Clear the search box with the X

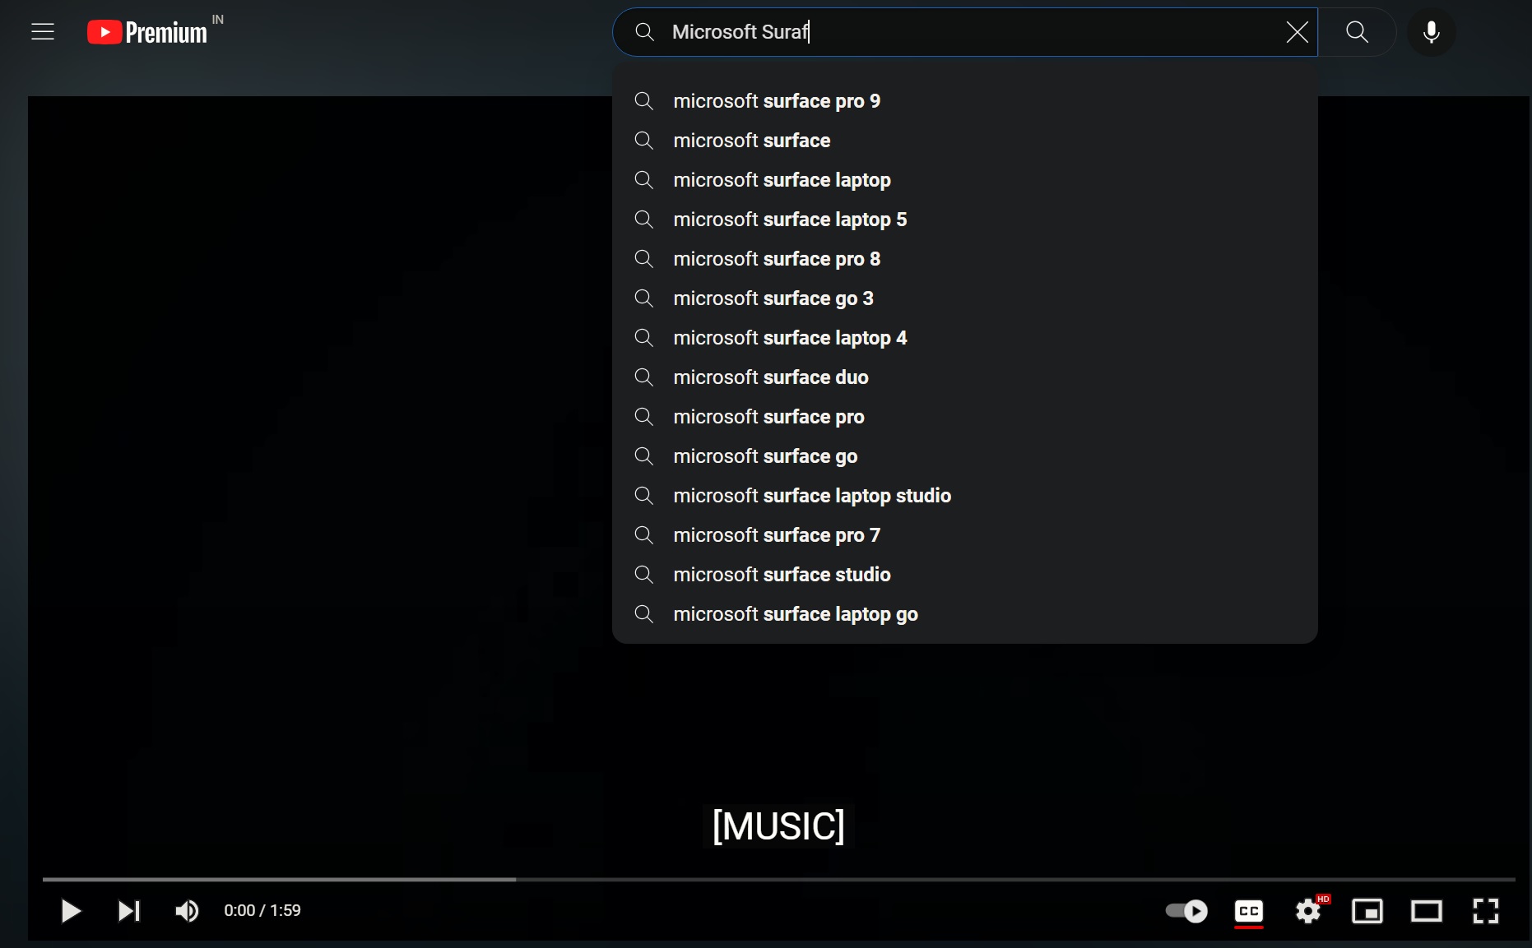point(1297,32)
